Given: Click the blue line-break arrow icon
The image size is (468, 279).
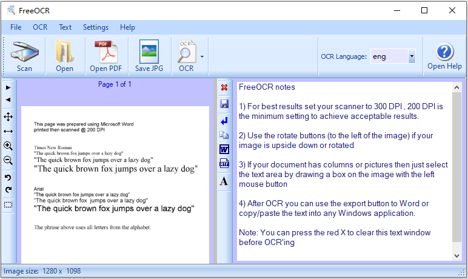Looking at the screenshot, I should [x=224, y=121].
